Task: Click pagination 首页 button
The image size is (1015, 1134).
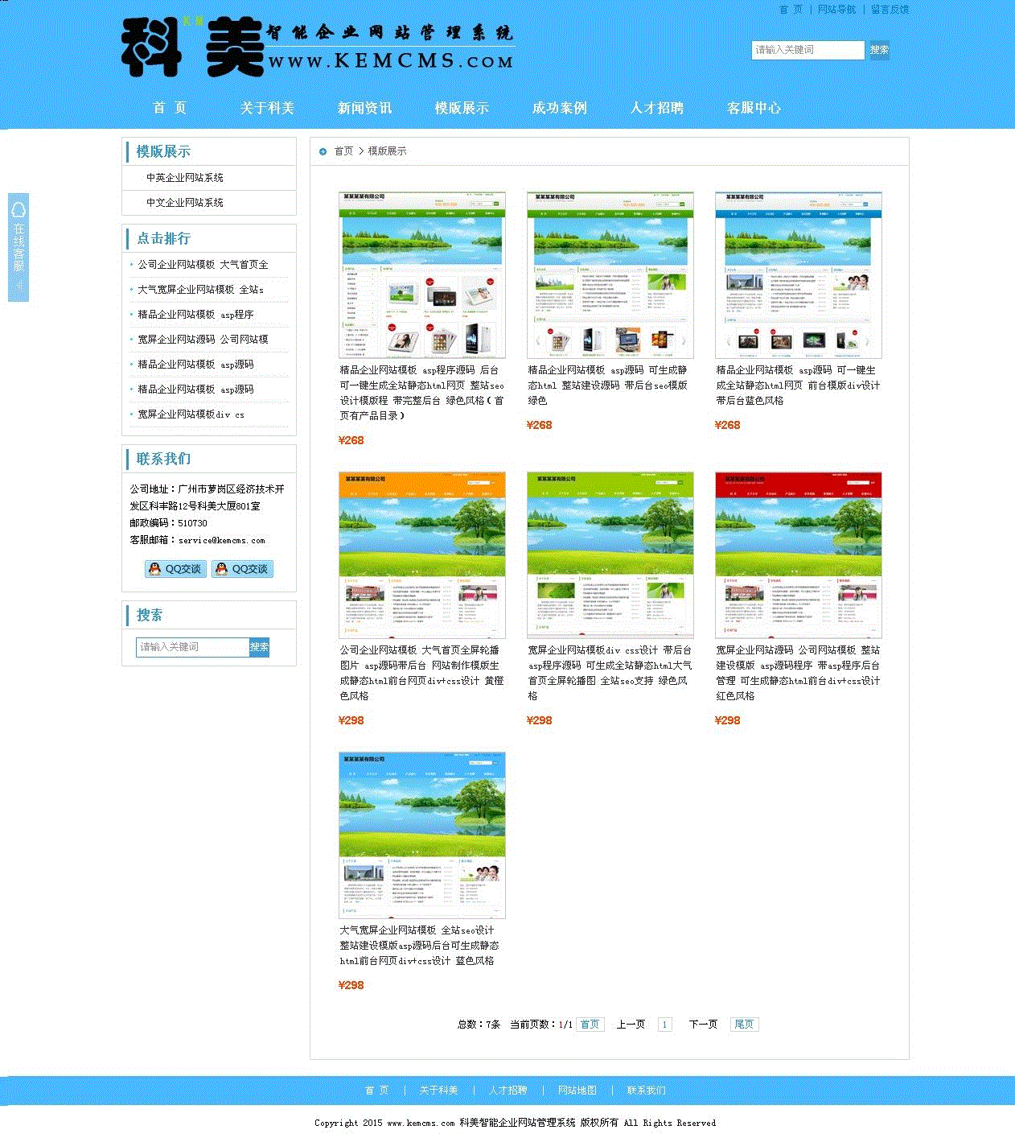Action: [590, 1025]
